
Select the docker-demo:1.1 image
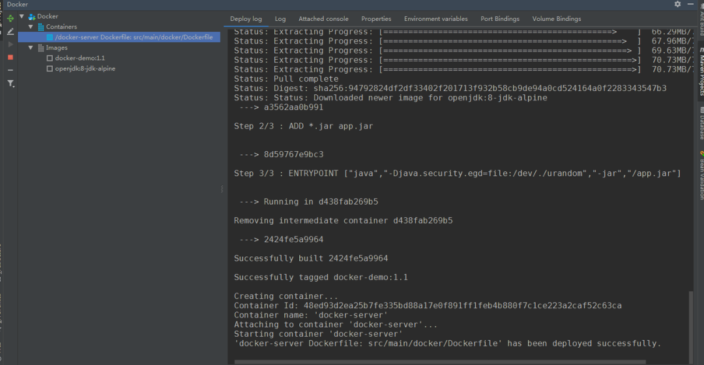pyautogui.click(x=80, y=58)
